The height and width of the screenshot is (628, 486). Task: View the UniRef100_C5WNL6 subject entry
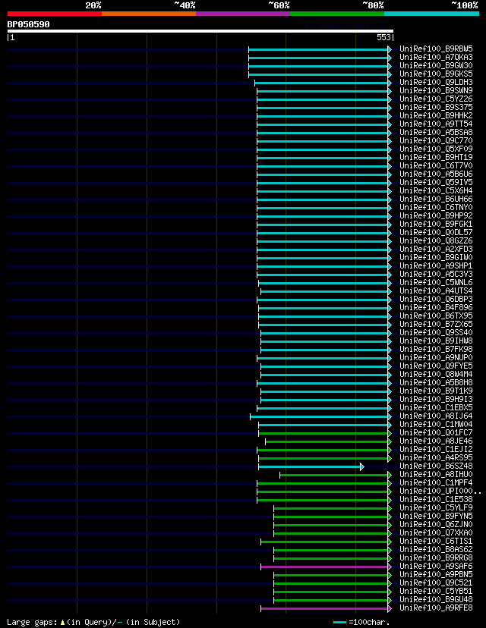436,282
